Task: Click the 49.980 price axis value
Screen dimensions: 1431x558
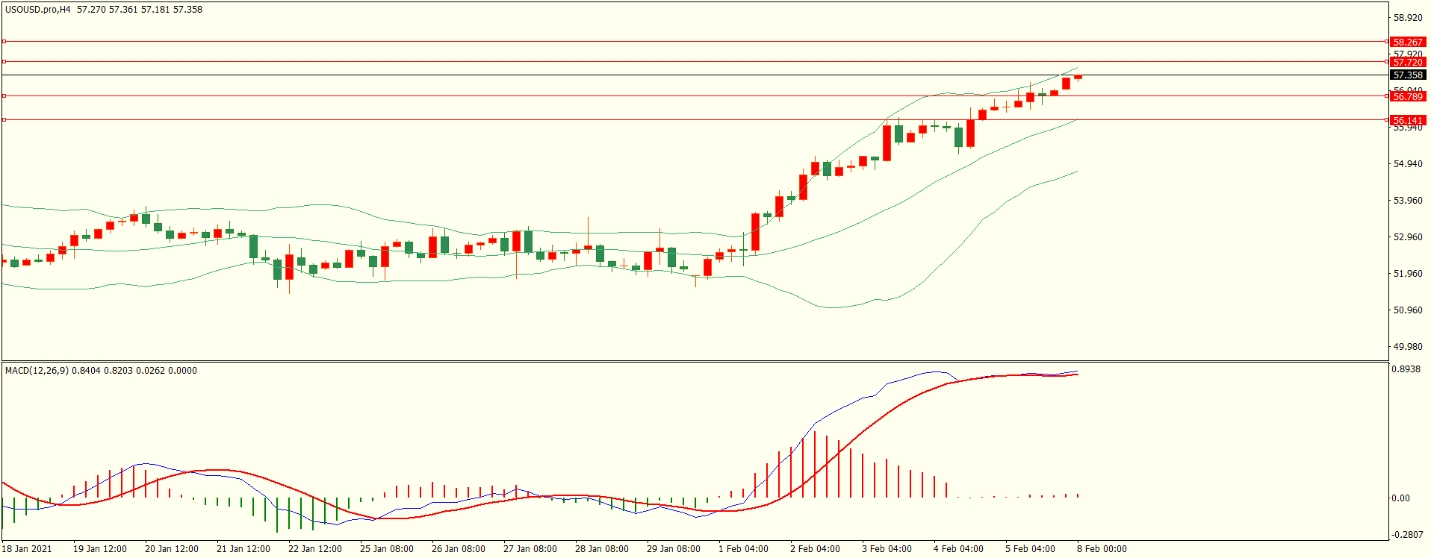Action: pyautogui.click(x=1408, y=347)
